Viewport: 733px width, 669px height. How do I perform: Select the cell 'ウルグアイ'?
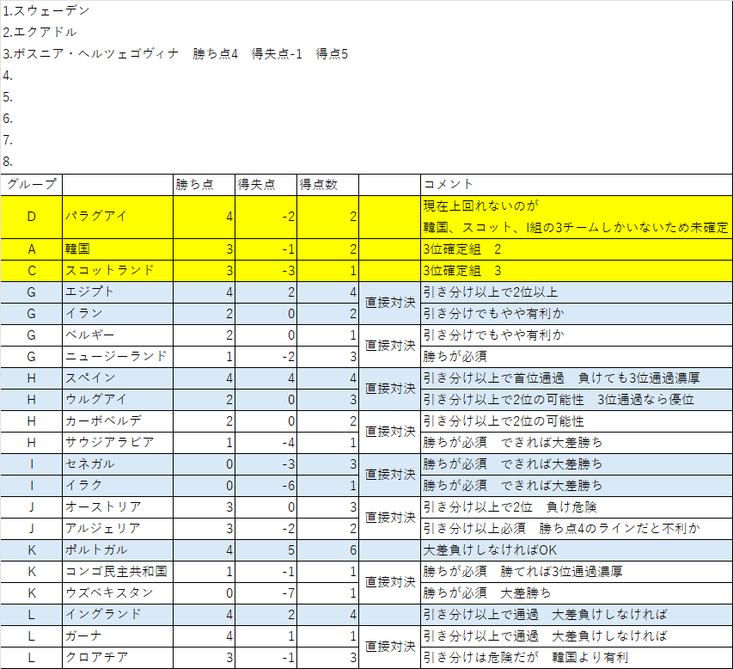118,400
